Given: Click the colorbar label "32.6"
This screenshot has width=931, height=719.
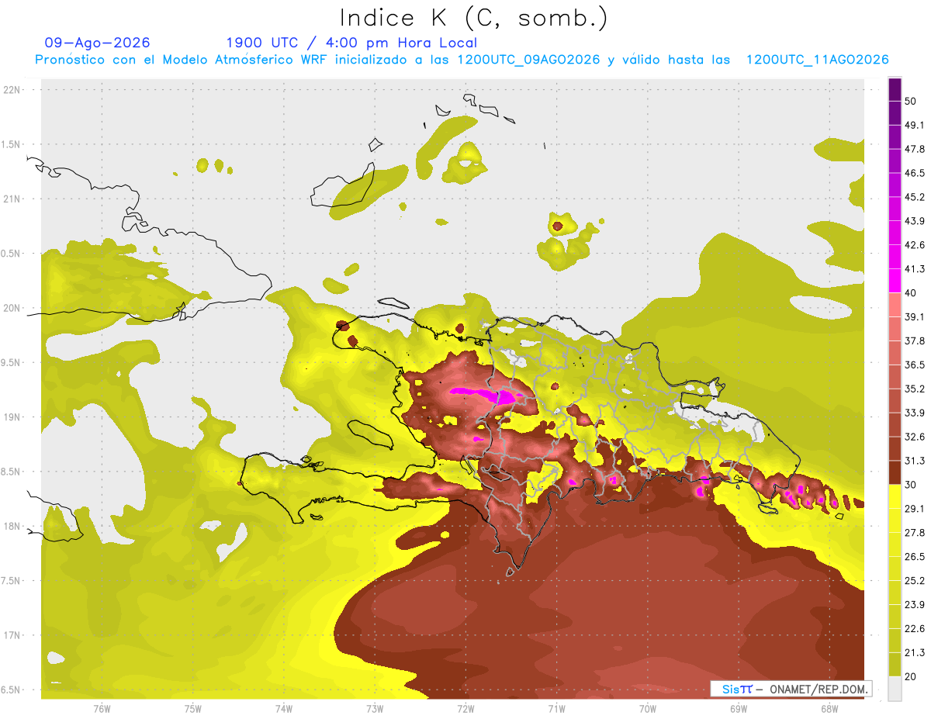Looking at the screenshot, I should click(915, 437).
